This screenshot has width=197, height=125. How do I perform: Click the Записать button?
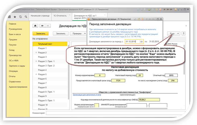coord(40,34)
